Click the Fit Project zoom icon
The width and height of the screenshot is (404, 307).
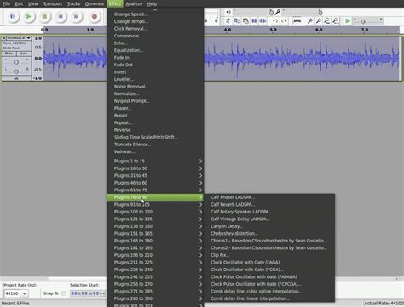(336, 20)
